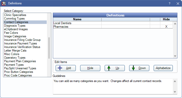Alphabetize the definitions list

point(163,68)
